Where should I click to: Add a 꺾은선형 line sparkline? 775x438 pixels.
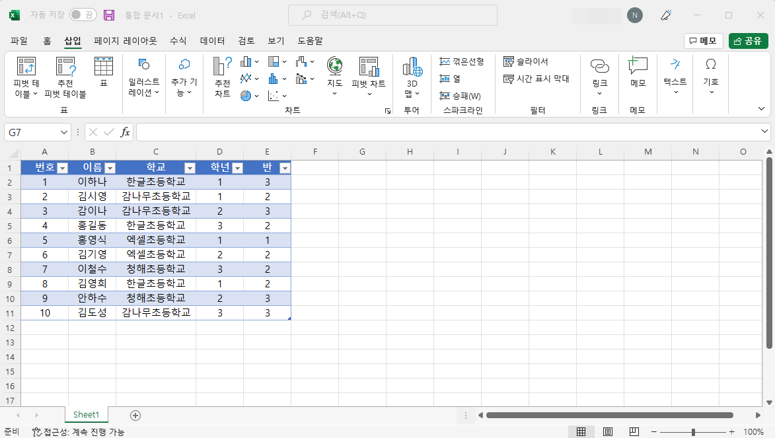462,61
